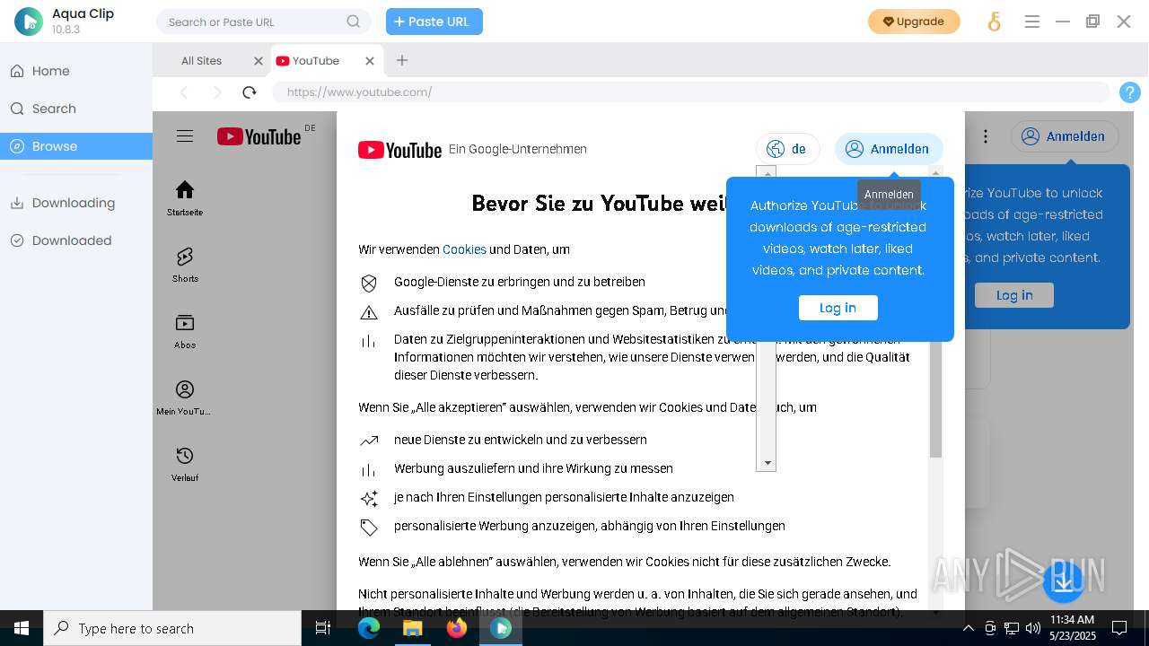Click the Windows taskbar search box
The height and width of the screenshot is (646, 1149).
tap(172, 628)
